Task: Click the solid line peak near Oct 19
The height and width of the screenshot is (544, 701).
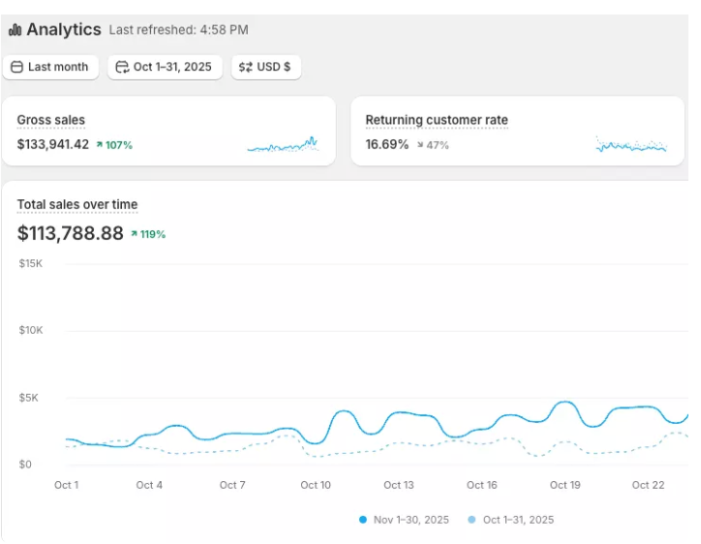Action: tap(565, 402)
